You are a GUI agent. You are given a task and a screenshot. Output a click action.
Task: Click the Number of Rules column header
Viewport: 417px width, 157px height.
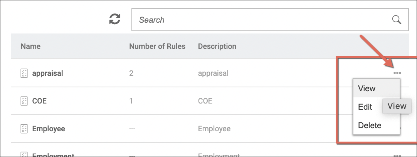(157, 47)
